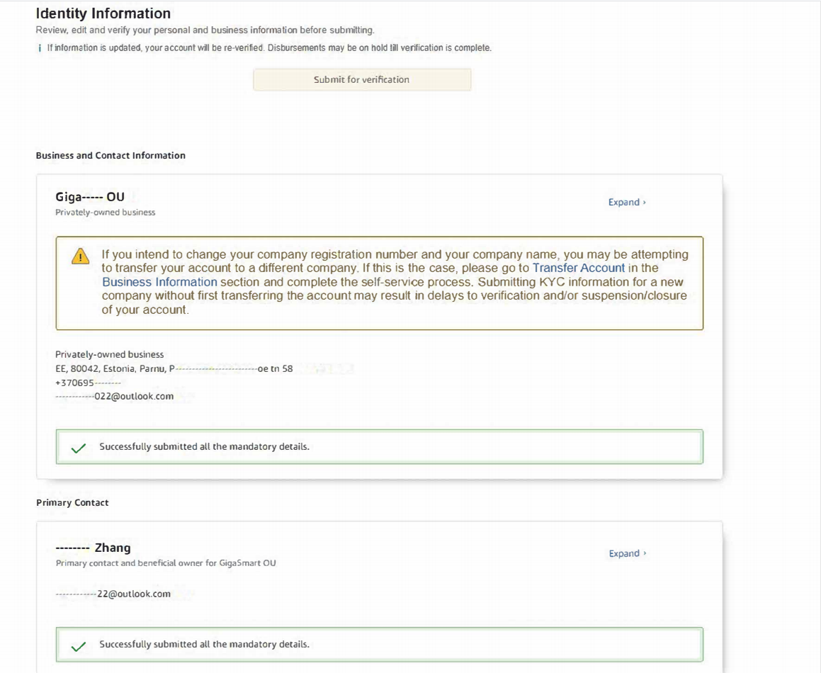The image size is (821, 673).
Task: Click the green checkmark in the business card
Action: point(79,448)
